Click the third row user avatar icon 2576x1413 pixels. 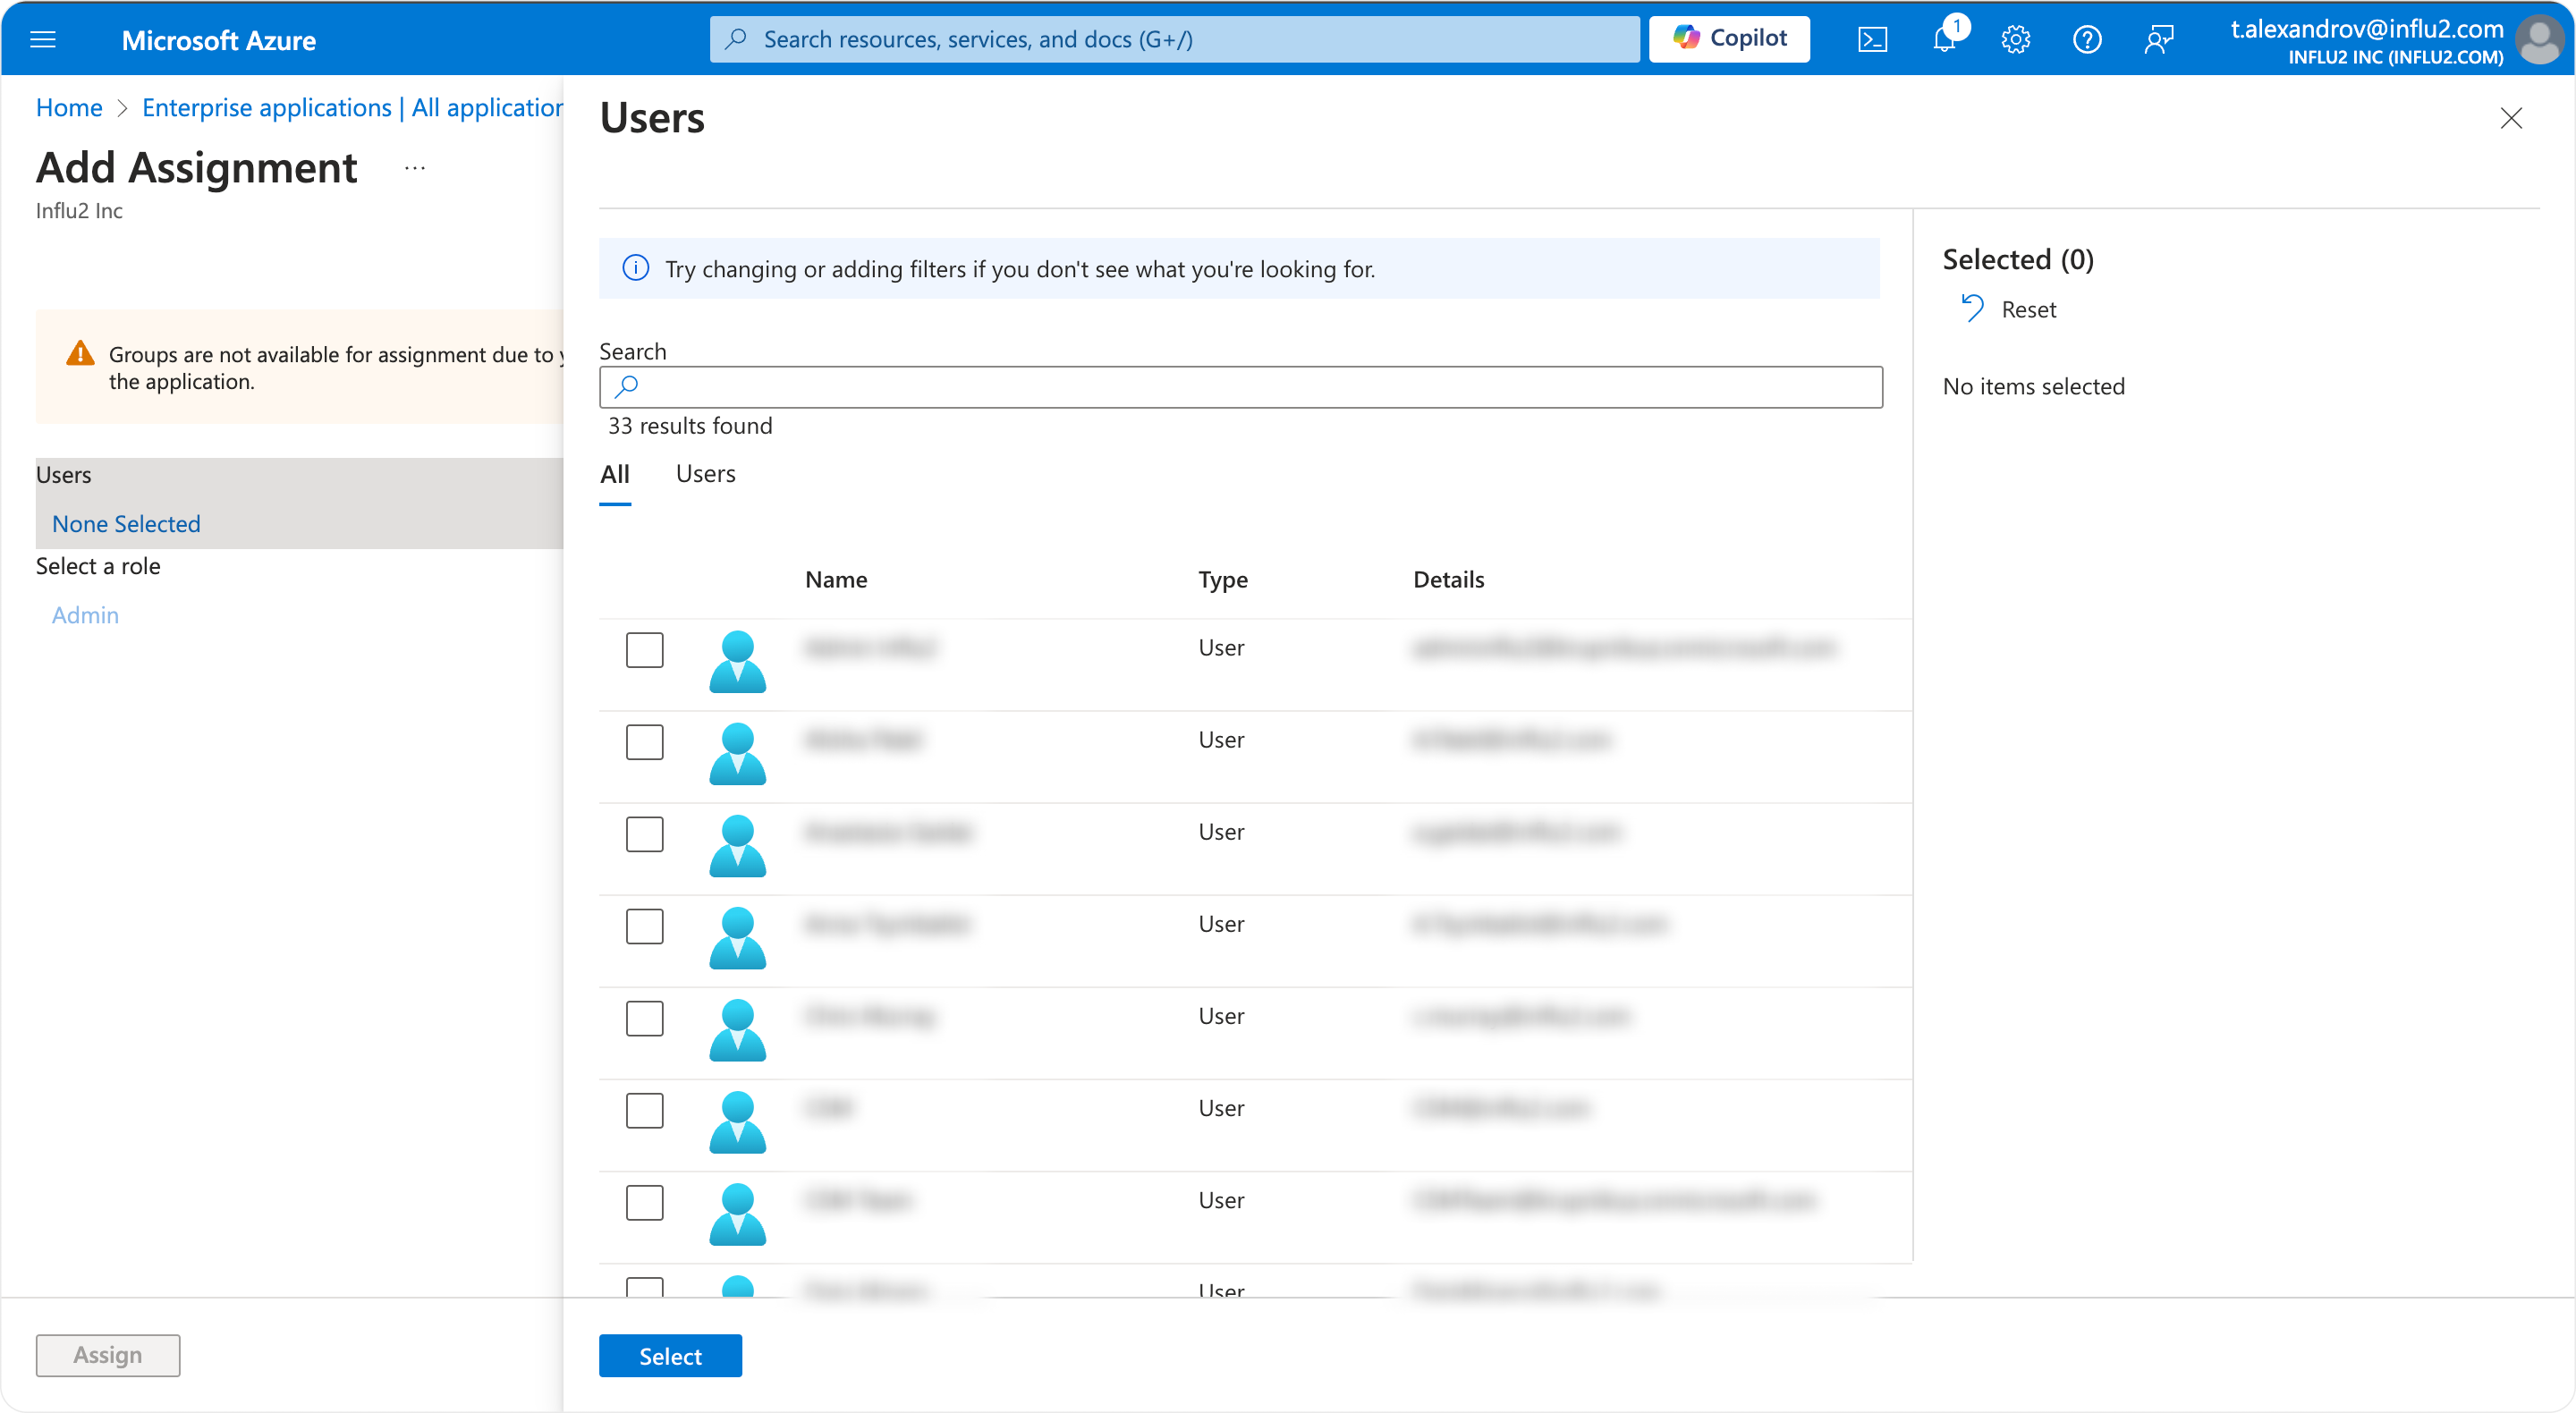pos(737,846)
